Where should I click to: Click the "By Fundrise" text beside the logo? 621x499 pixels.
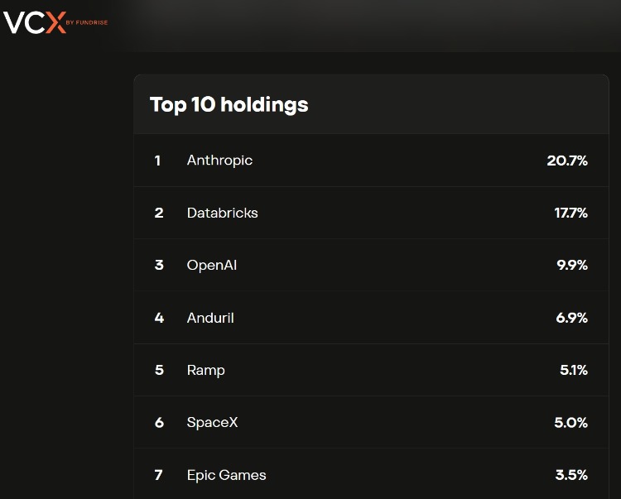(x=86, y=22)
